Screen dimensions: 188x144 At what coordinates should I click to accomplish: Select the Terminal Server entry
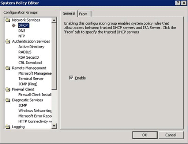coord(31,79)
